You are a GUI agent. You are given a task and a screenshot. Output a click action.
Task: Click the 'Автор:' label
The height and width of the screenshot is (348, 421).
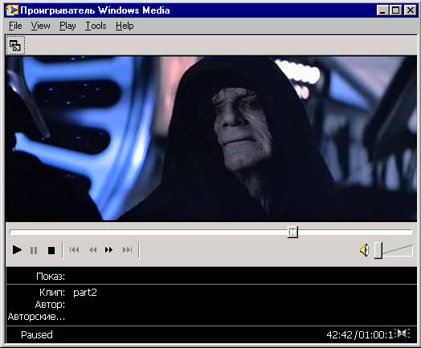(x=50, y=305)
